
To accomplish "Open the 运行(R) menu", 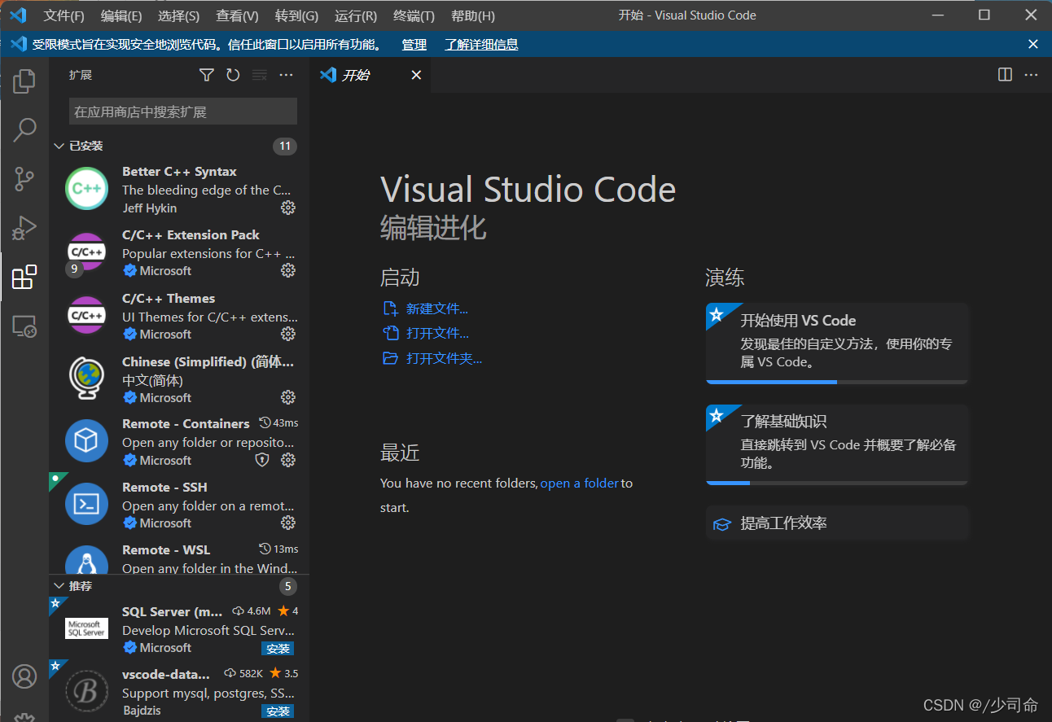I will pos(356,15).
